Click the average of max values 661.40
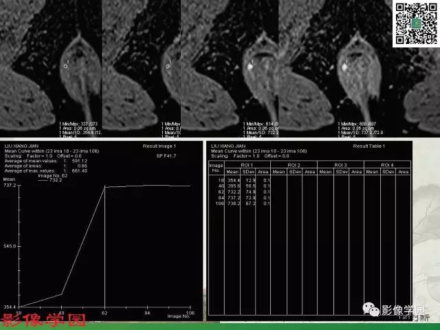Viewport: 440px width, 330px height. (x=80, y=171)
